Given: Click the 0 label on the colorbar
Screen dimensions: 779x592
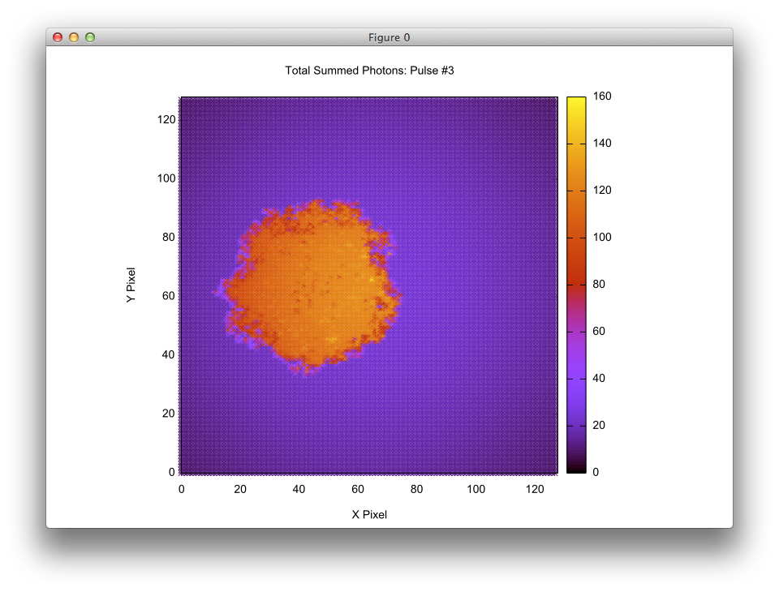Looking at the screenshot, I should coord(596,471).
